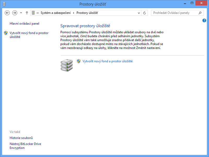Open help with the blue question mark icon
This screenshot has height=157, width=209.
coord(204,20)
